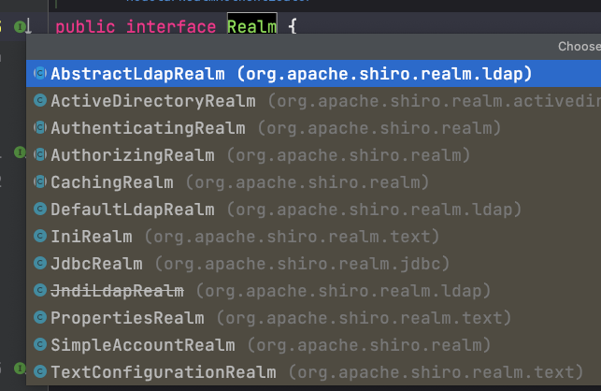Open SimpleAccountRealm class
Viewport: 601px width, 391px height.
[313, 345]
